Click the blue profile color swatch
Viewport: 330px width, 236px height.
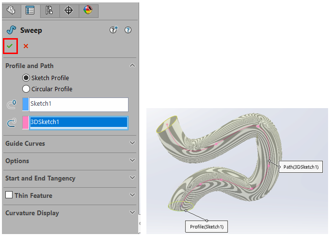click(25, 104)
